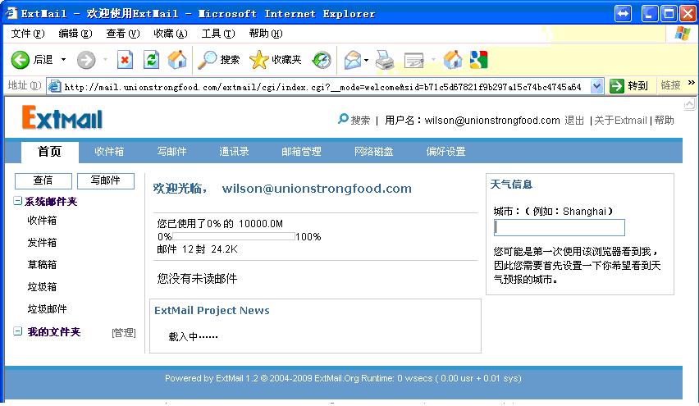
Task: Click the weather city input field
Action: point(560,228)
